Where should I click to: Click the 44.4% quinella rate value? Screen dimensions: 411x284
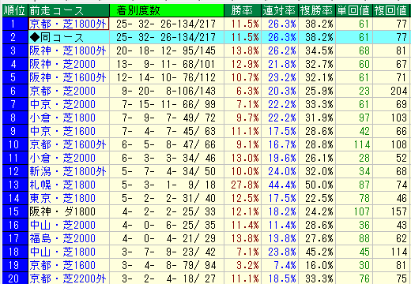click(282, 185)
